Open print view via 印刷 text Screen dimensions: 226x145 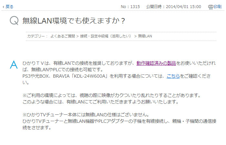tap(218, 7)
